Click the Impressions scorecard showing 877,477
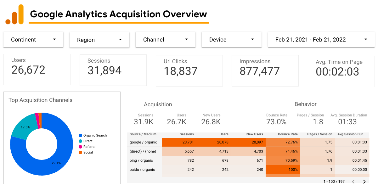 point(265,71)
